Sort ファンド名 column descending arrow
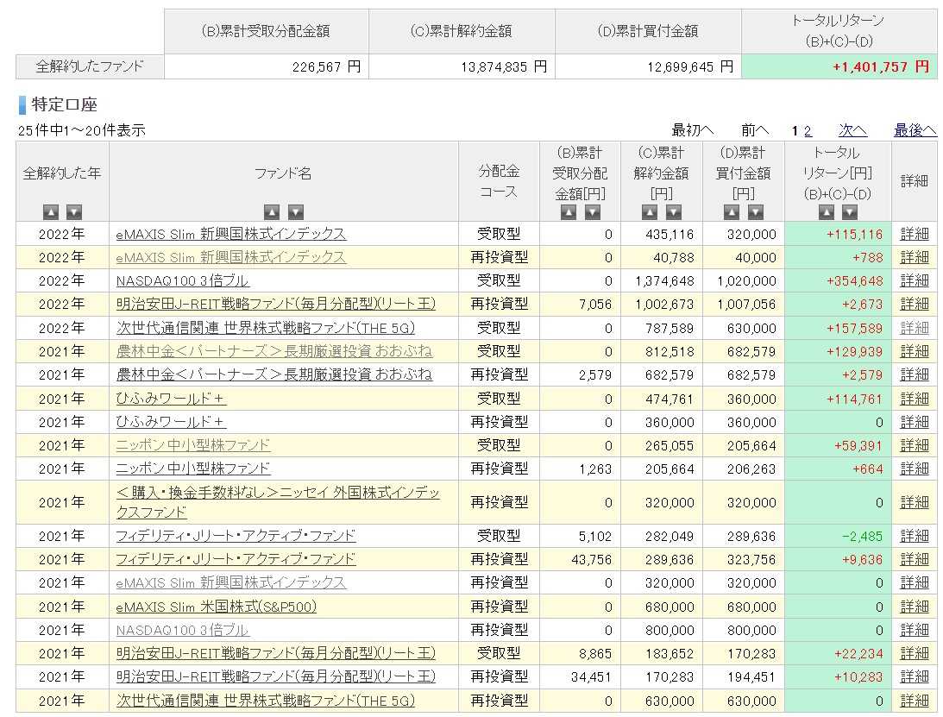 click(x=295, y=211)
